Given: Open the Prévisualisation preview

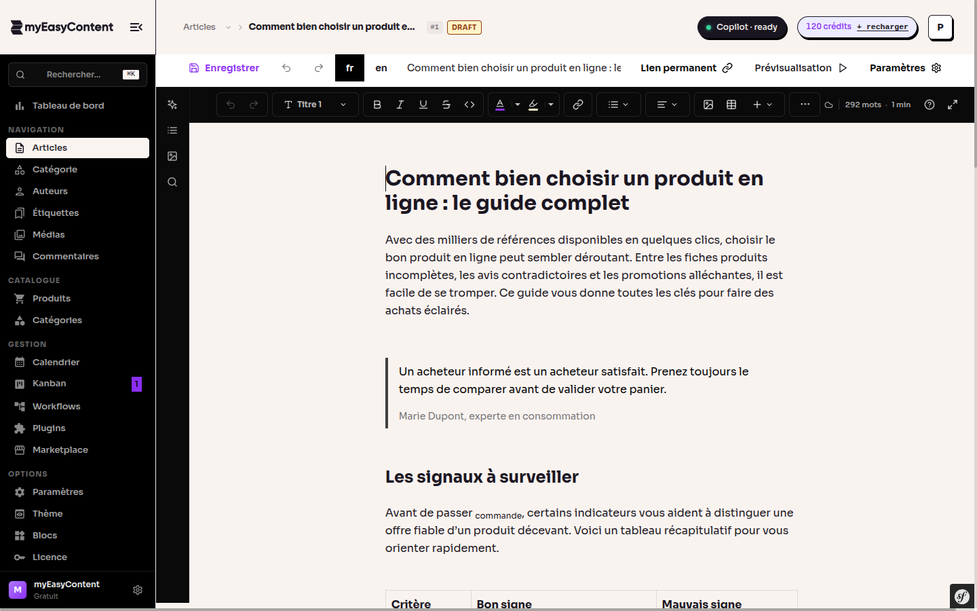Looking at the screenshot, I should [801, 68].
